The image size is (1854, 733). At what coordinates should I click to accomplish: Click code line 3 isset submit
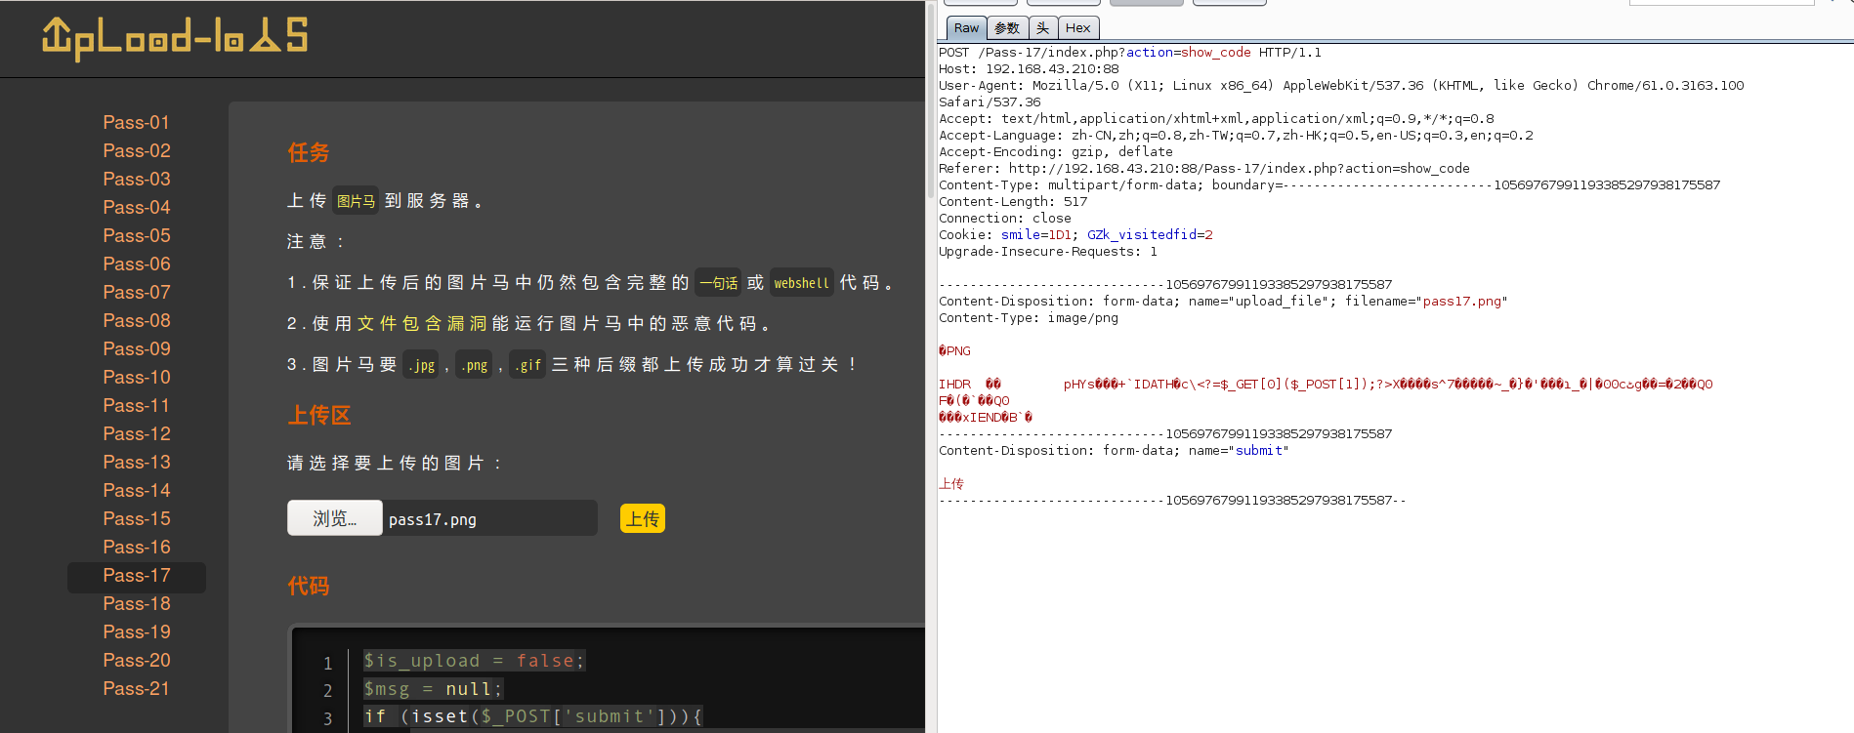click(532, 716)
